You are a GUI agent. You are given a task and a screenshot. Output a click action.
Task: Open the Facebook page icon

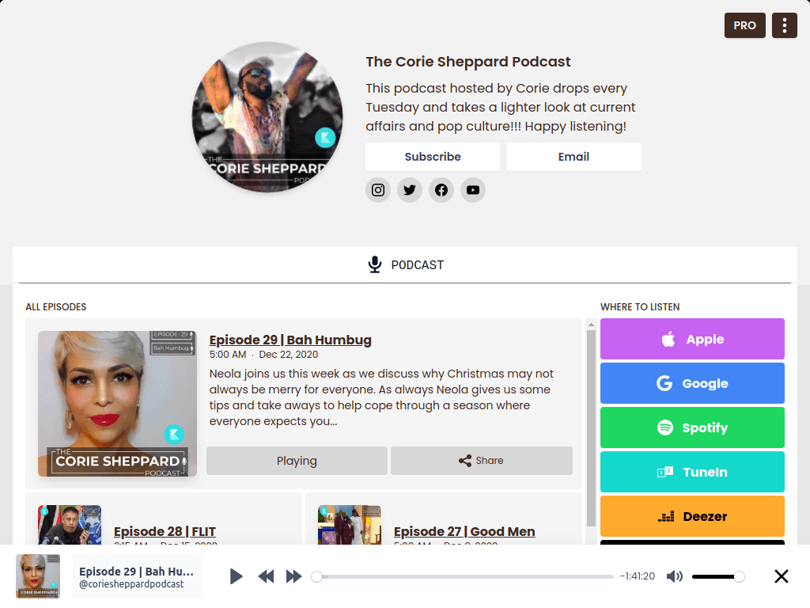(441, 190)
